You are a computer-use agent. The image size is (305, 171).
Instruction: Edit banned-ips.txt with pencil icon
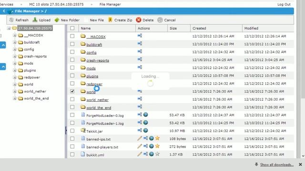tap(140, 138)
